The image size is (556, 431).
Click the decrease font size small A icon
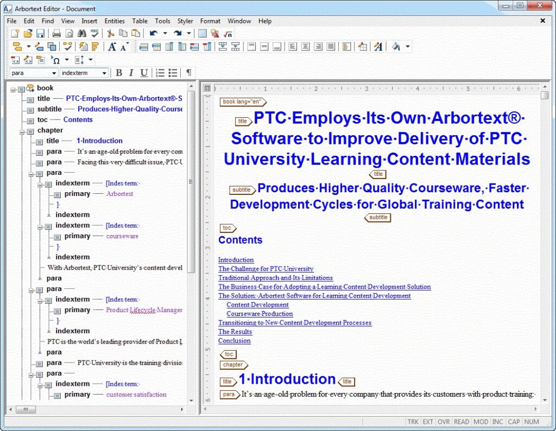124,47
